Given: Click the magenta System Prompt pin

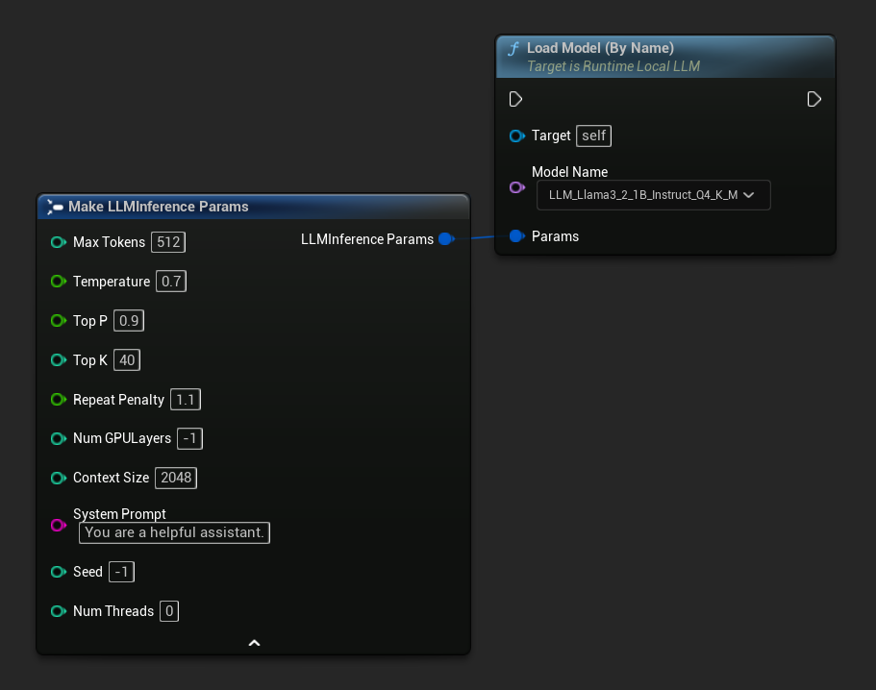Looking at the screenshot, I should (x=59, y=525).
